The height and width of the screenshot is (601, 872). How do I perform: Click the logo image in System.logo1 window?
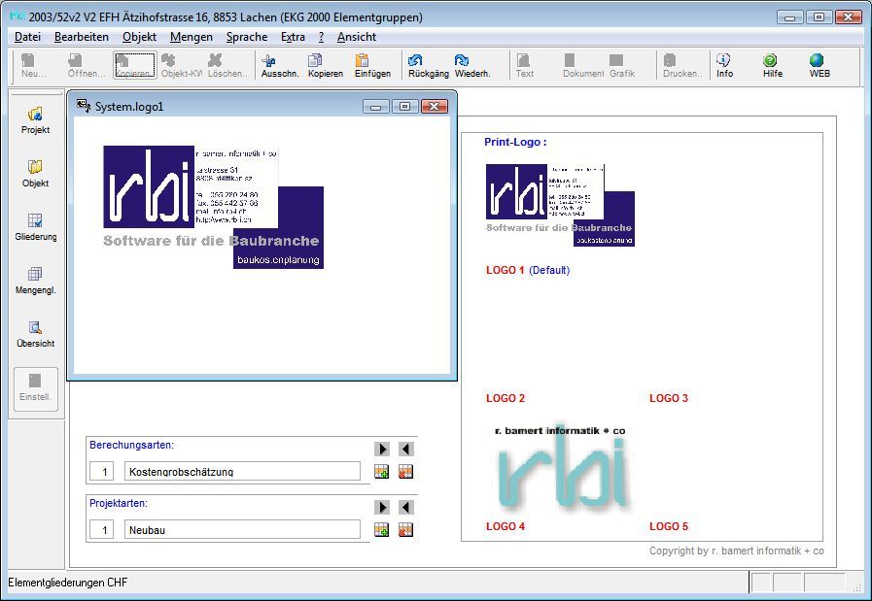tap(214, 207)
